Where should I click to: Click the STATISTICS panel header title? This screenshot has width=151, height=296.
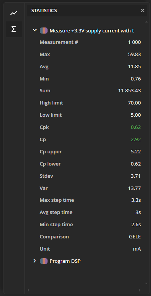44,11
